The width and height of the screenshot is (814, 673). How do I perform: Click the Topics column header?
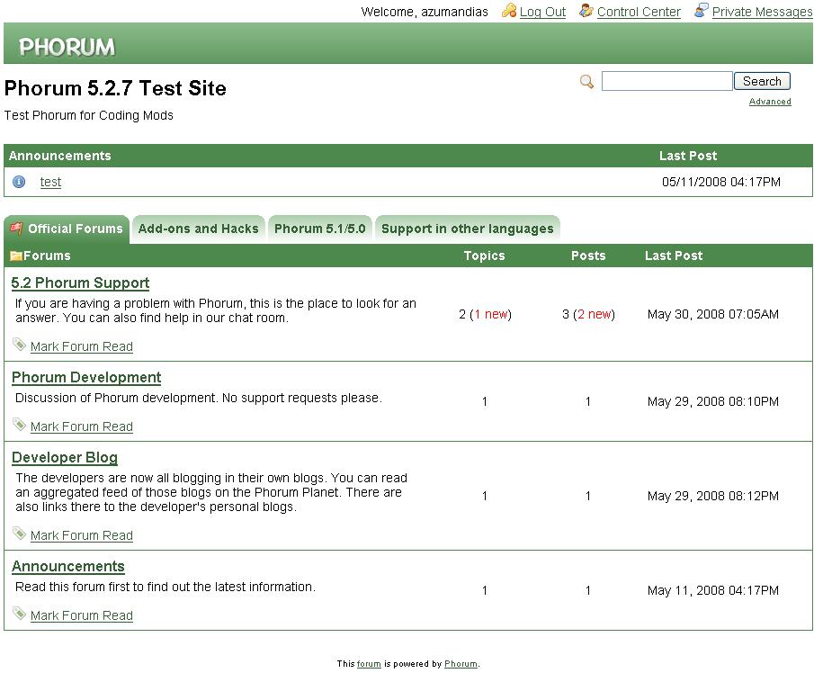484,256
